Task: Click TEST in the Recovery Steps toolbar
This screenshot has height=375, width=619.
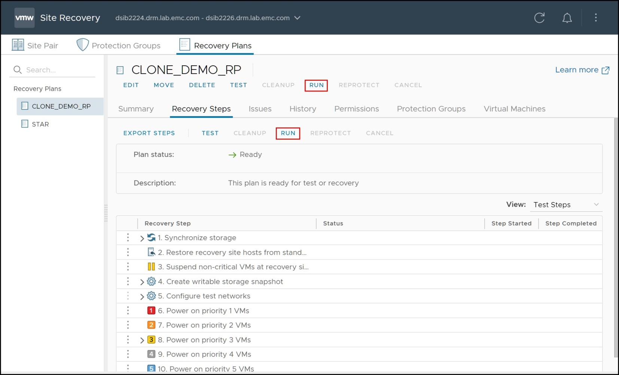Action: 210,133
